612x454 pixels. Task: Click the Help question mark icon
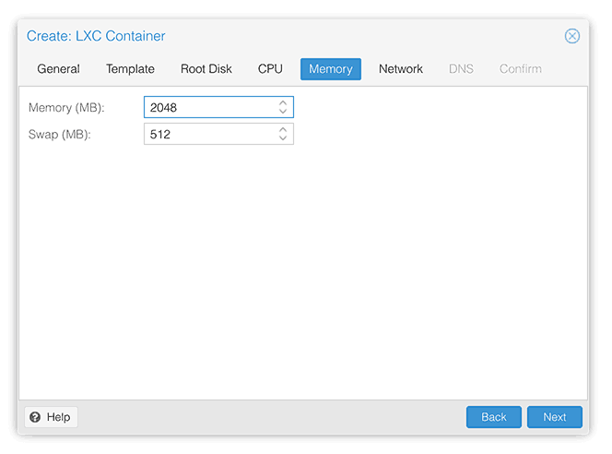point(35,417)
